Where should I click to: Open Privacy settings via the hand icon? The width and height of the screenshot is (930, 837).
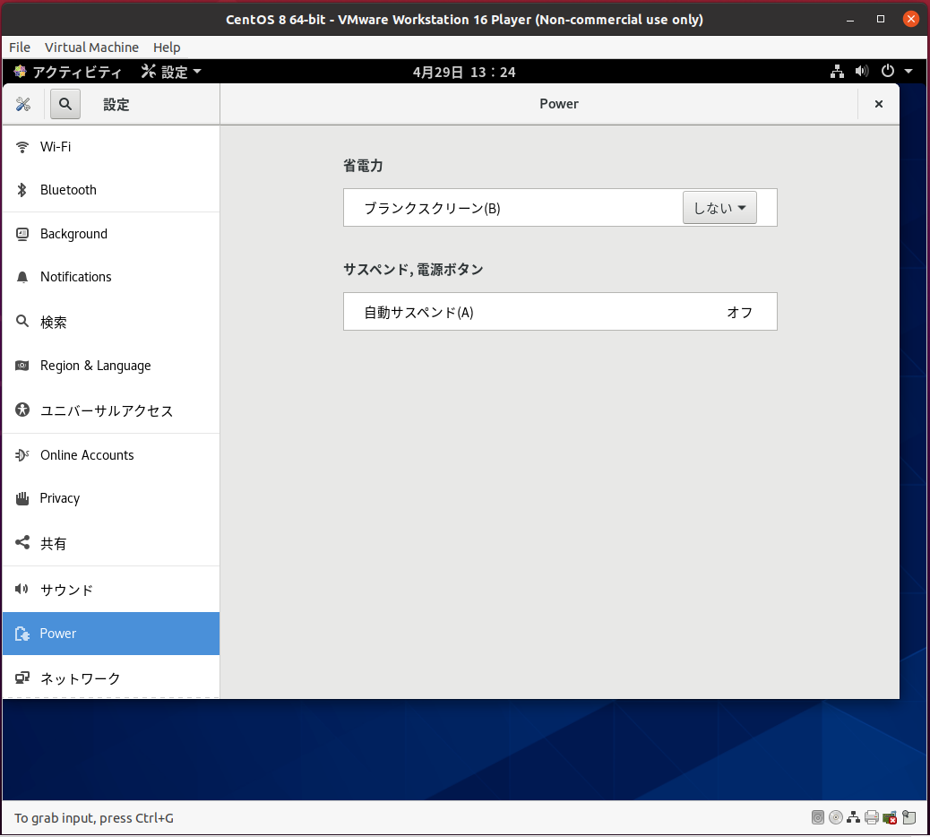click(22, 498)
